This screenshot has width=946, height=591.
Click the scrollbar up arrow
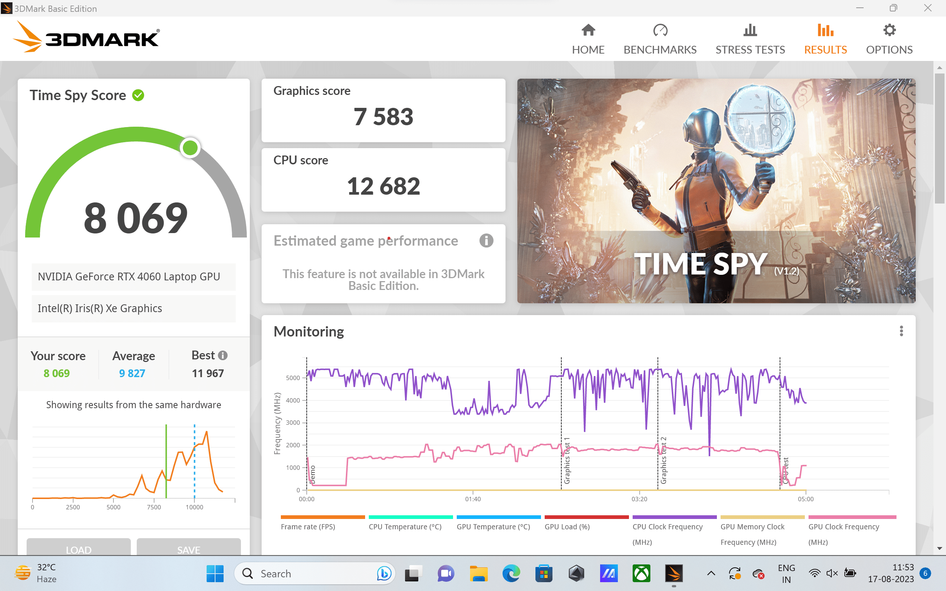click(x=939, y=67)
